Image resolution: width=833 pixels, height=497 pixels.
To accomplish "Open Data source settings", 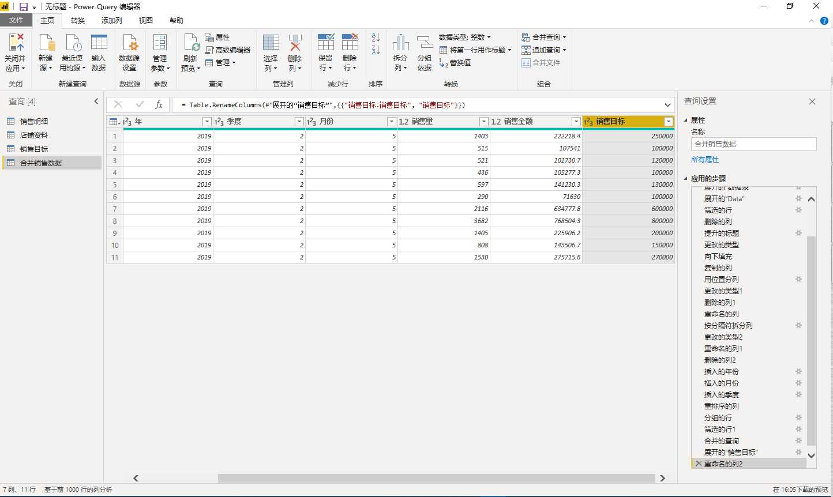I will 129,52.
